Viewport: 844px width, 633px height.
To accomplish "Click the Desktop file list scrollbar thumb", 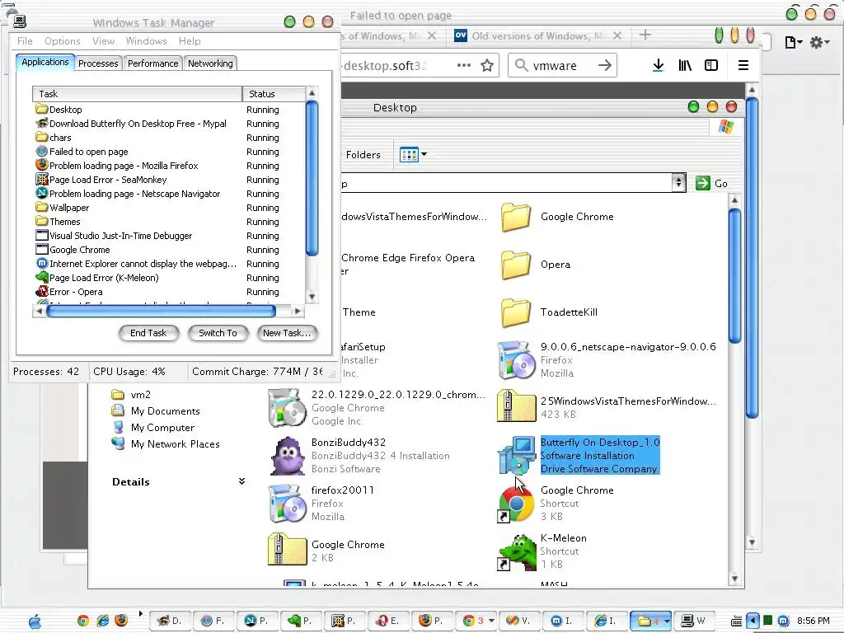I will (734, 275).
